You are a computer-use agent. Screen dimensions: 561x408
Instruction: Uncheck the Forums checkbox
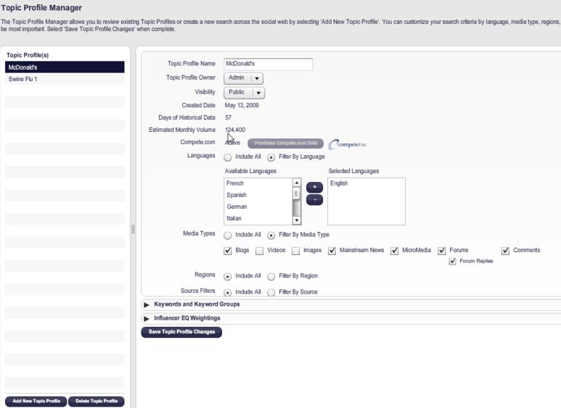[x=442, y=251]
